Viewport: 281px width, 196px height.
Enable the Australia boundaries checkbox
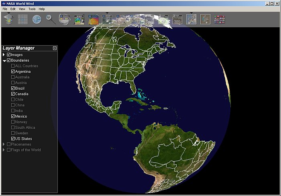[13, 77]
